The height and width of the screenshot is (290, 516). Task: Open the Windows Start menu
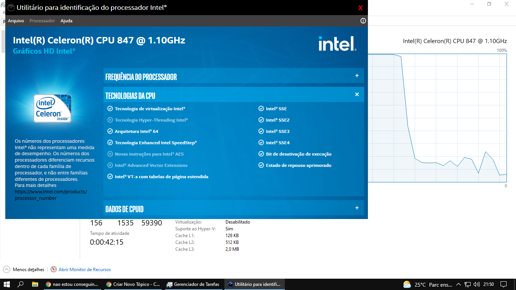click(7, 284)
